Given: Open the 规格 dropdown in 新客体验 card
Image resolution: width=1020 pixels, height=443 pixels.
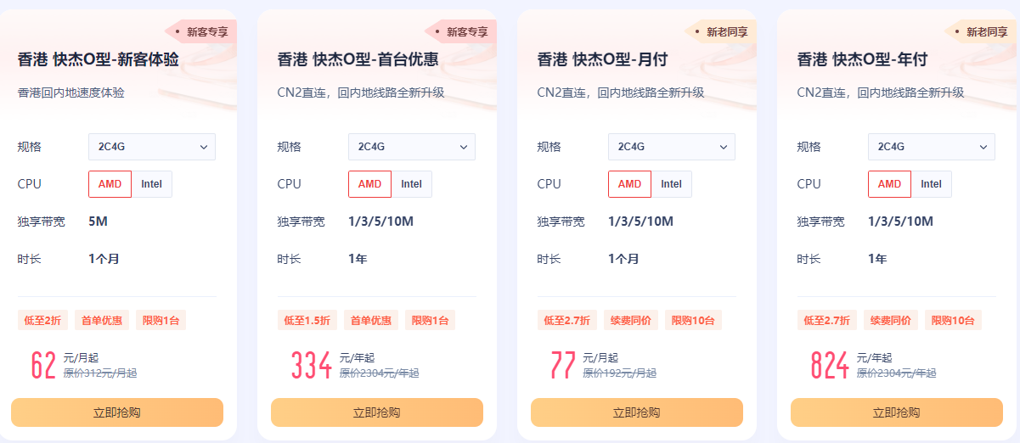Looking at the screenshot, I should [152, 147].
